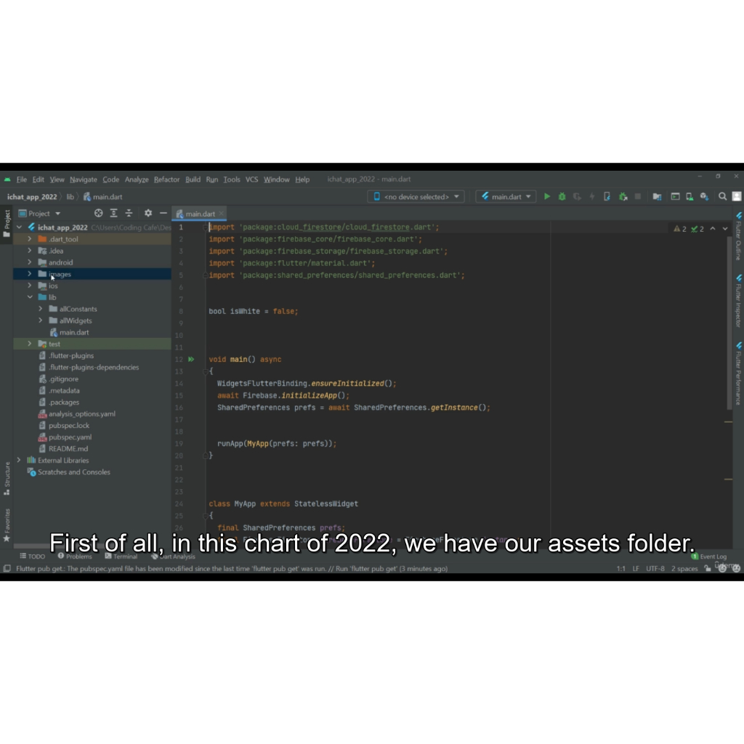Open the Structure tool window
The width and height of the screenshot is (744, 744).
[x=7, y=478]
